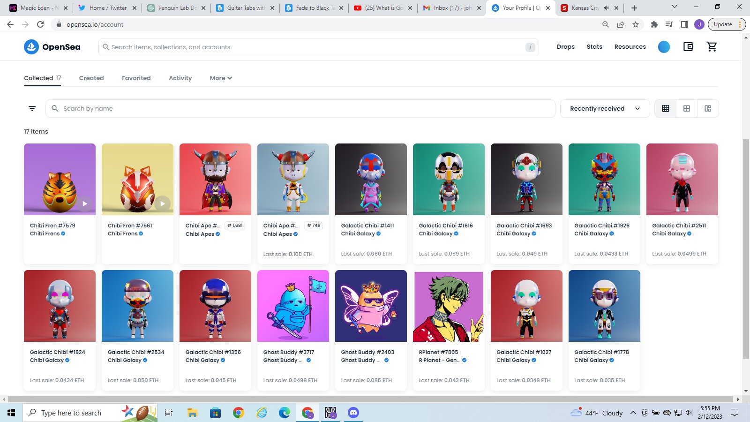Mute the Kansas City tab audio
This screenshot has height=422, width=750.
(606, 8)
